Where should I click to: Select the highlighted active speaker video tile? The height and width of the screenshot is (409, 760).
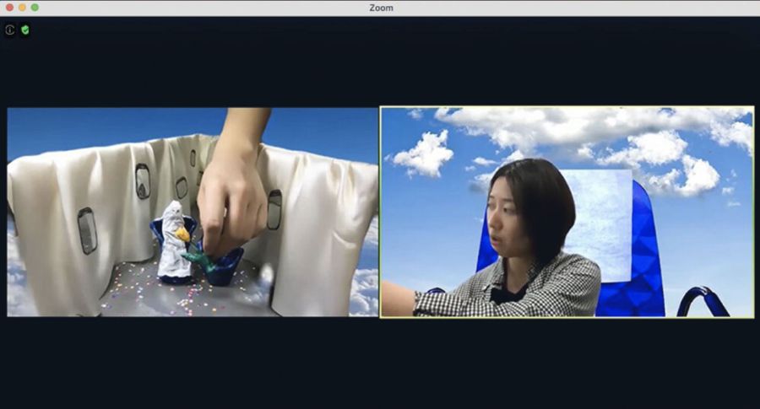click(567, 212)
